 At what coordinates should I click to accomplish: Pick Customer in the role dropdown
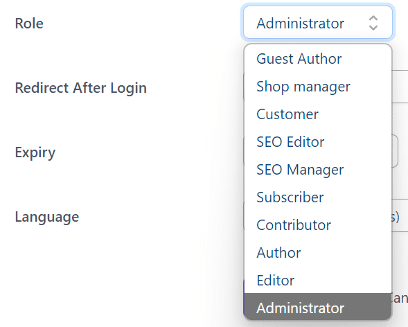click(x=318, y=114)
